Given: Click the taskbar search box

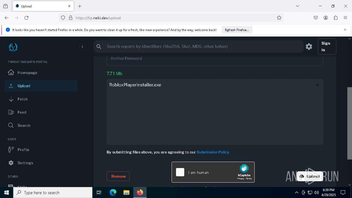Looking at the screenshot, I should (53, 193).
